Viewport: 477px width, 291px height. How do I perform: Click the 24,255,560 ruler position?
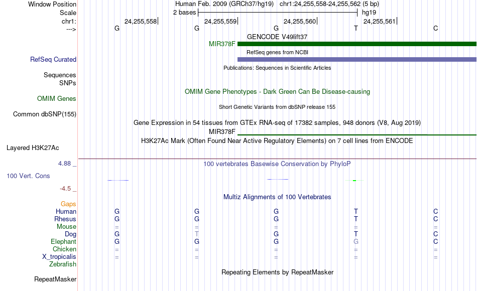[x=300, y=21]
